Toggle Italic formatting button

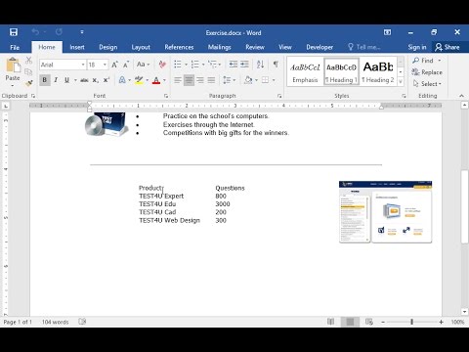56,80
